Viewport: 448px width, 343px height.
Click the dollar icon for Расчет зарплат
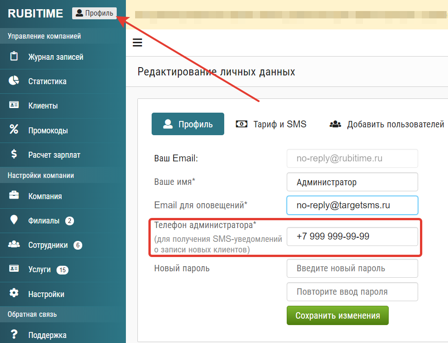[x=14, y=154]
